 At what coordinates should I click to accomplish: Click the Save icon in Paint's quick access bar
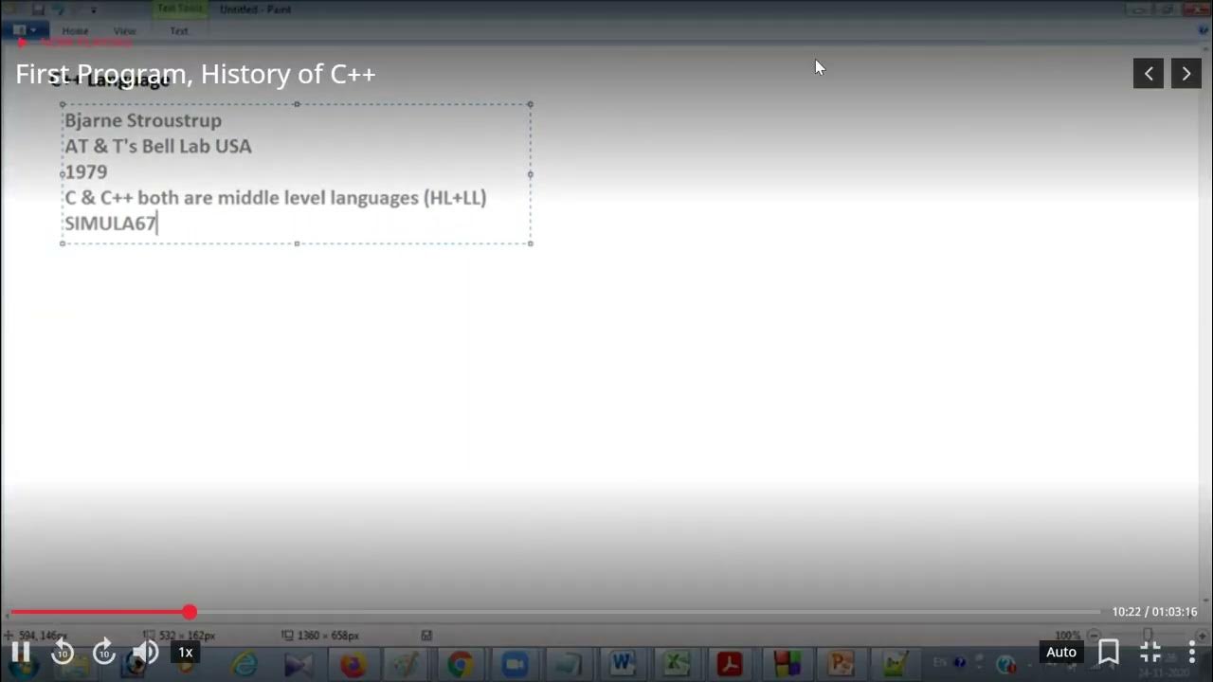pos(38,9)
